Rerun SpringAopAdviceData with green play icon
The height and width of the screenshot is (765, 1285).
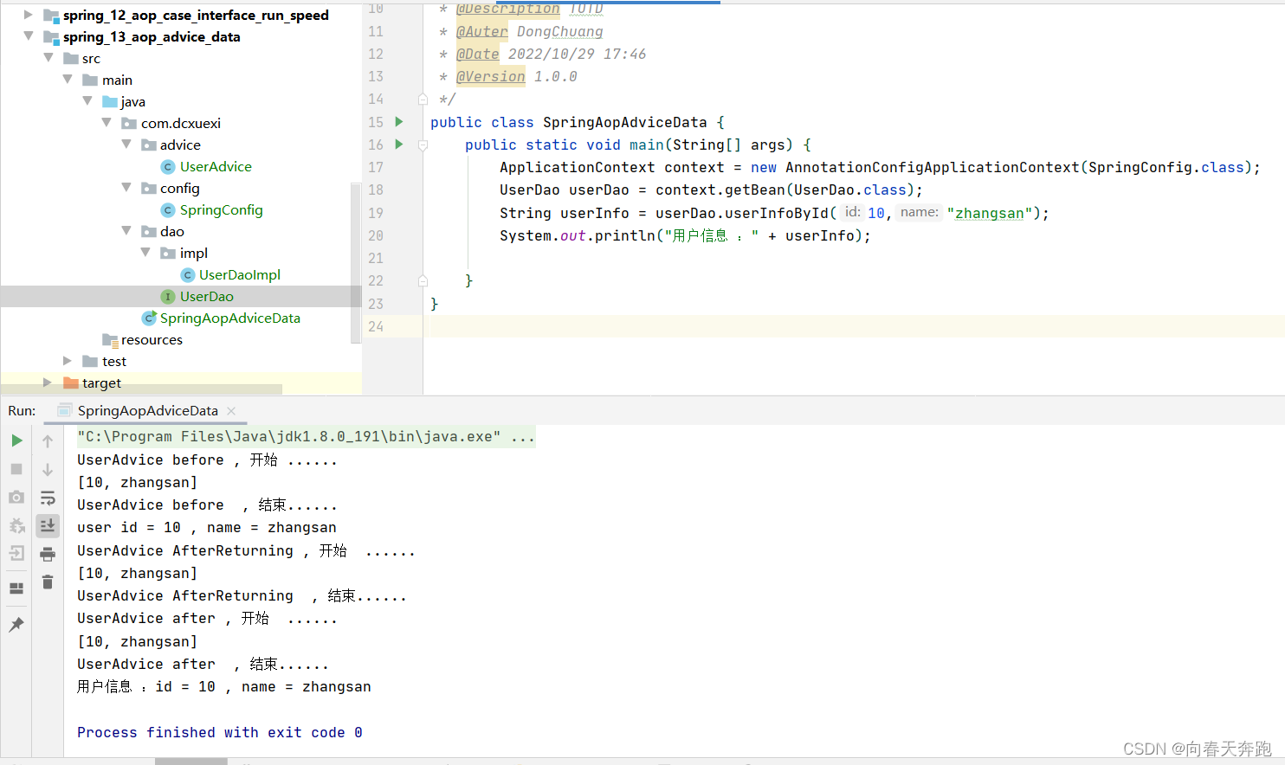16,440
